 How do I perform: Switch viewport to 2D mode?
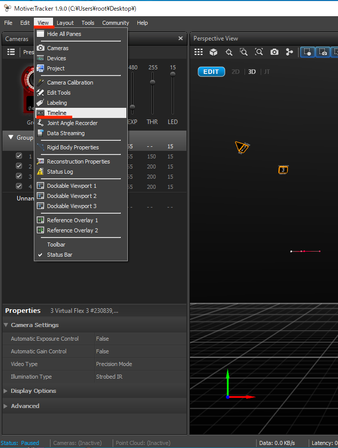pyautogui.click(x=235, y=72)
